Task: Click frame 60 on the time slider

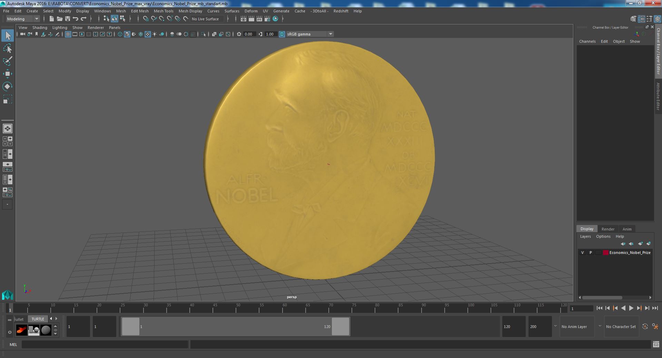Action: 285,308
